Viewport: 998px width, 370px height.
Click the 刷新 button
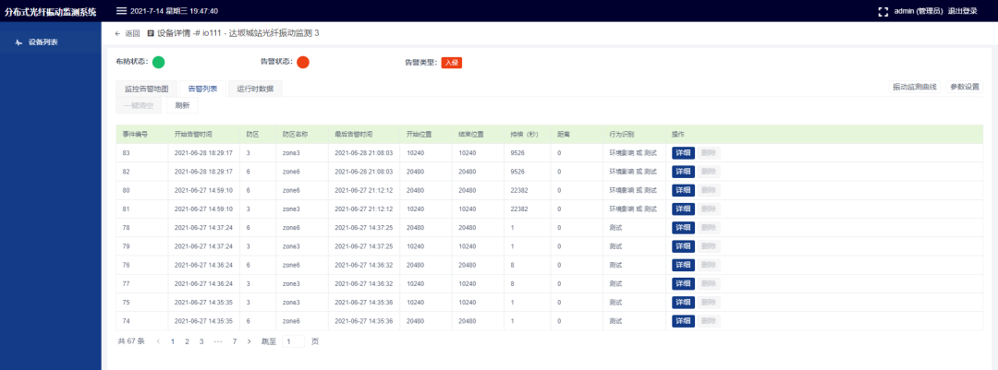pyautogui.click(x=182, y=105)
